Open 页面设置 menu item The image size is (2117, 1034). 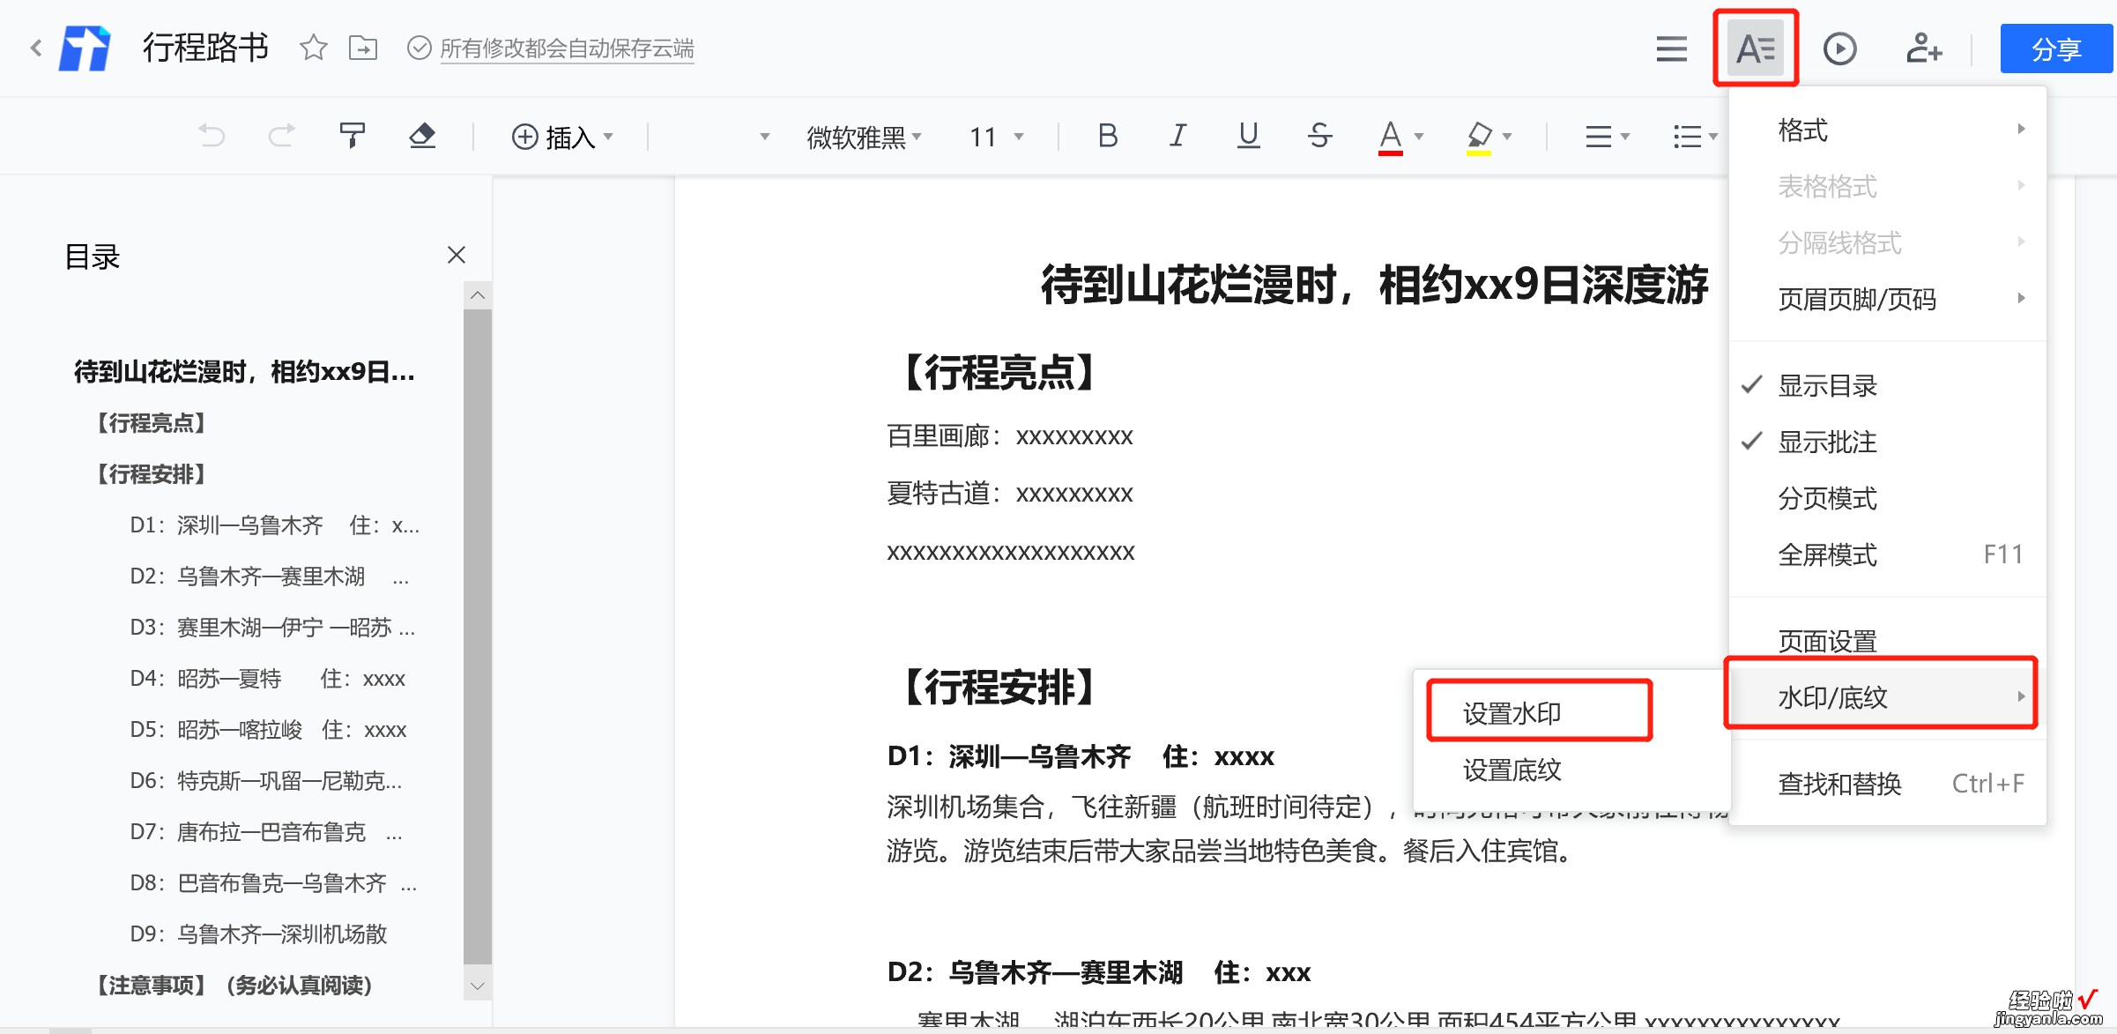1887,640
